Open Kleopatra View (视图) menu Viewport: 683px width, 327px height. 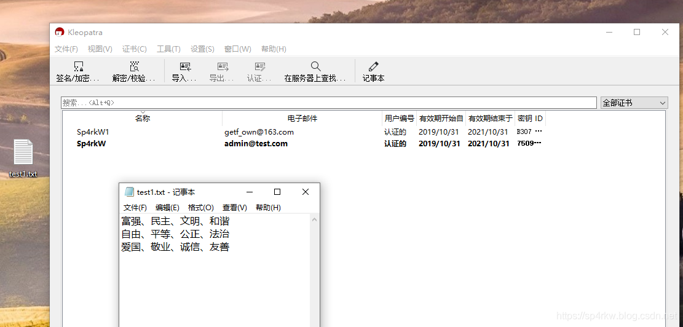point(100,49)
